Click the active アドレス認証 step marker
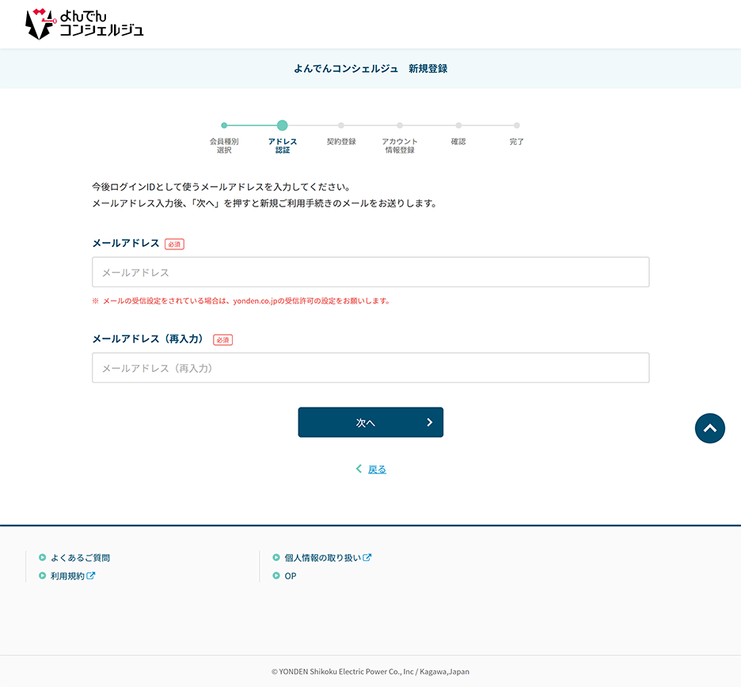Viewport: 741px width, 687px height. (x=283, y=125)
